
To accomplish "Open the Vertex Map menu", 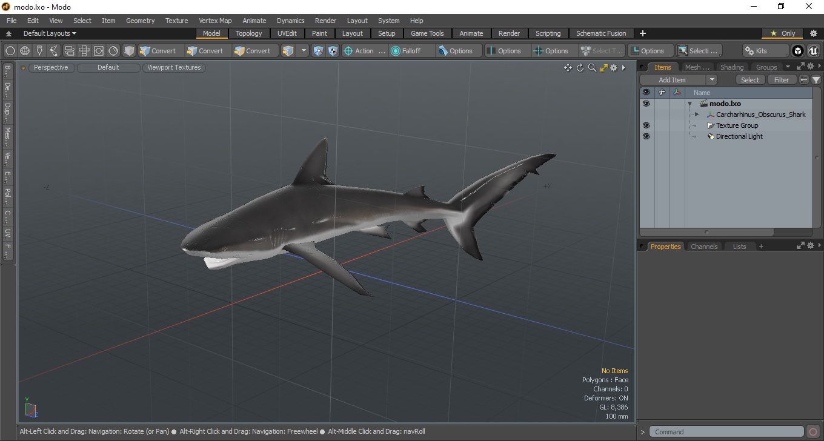I will click(215, 21).
